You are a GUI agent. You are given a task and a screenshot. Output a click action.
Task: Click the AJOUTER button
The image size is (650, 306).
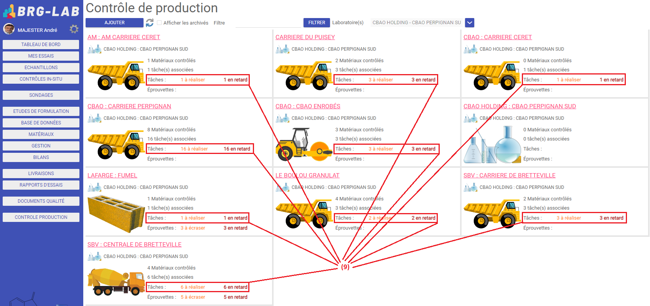tap(114, 23)
